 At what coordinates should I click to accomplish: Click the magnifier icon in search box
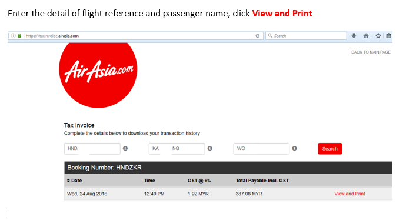pos(270,35)
